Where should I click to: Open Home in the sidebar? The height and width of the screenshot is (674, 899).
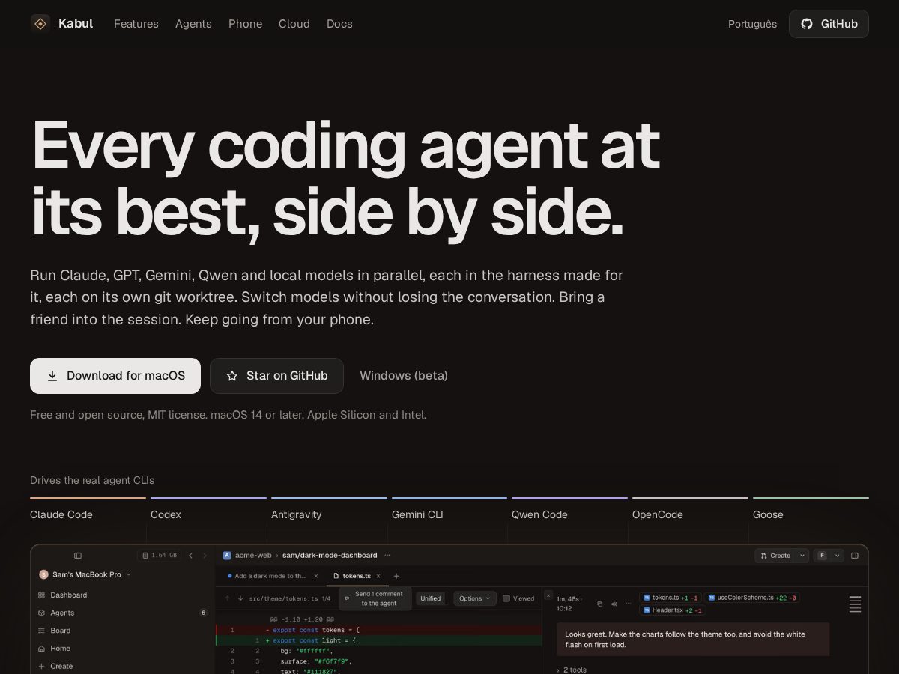[x=123, y=649]
